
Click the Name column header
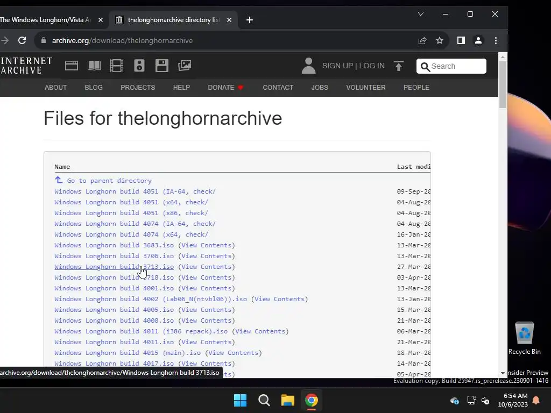62,167
